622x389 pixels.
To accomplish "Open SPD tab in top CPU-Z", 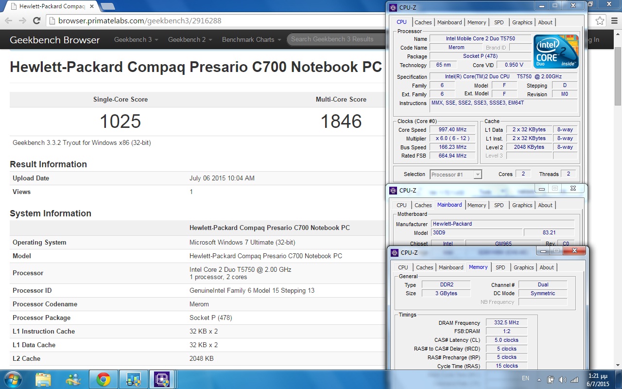I will [499, 22].
